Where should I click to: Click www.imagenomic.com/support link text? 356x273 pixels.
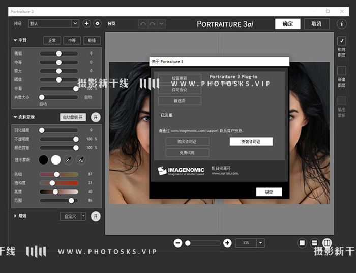tap(195, 131)
